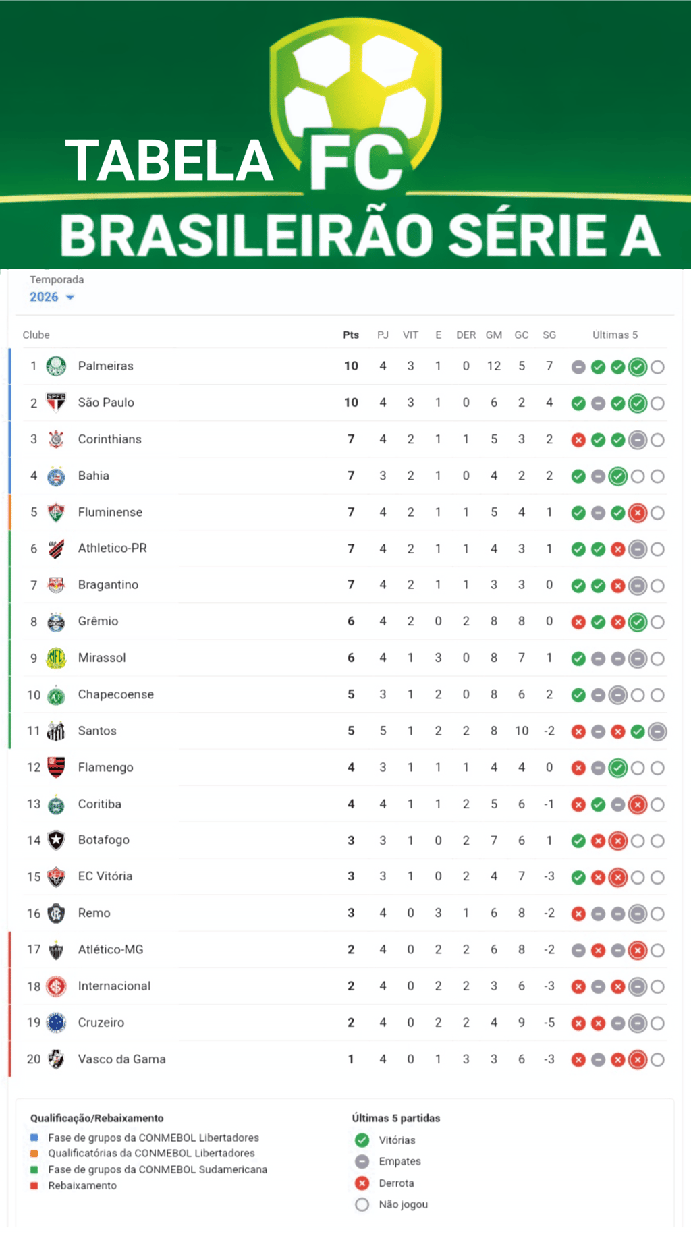691x1234 pixels.
Task: Click the Botafogo star crest icon
Action: pos(56,840)
